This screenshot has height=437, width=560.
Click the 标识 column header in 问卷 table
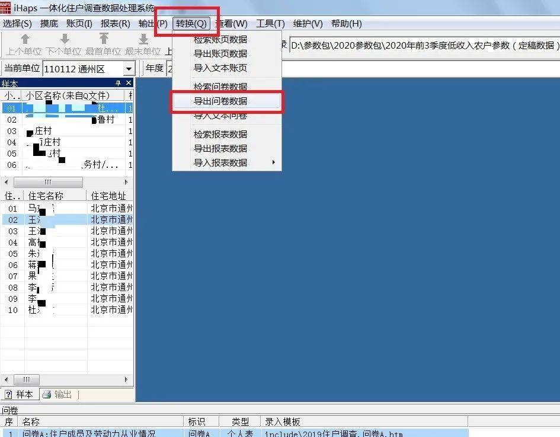[201, 422]
